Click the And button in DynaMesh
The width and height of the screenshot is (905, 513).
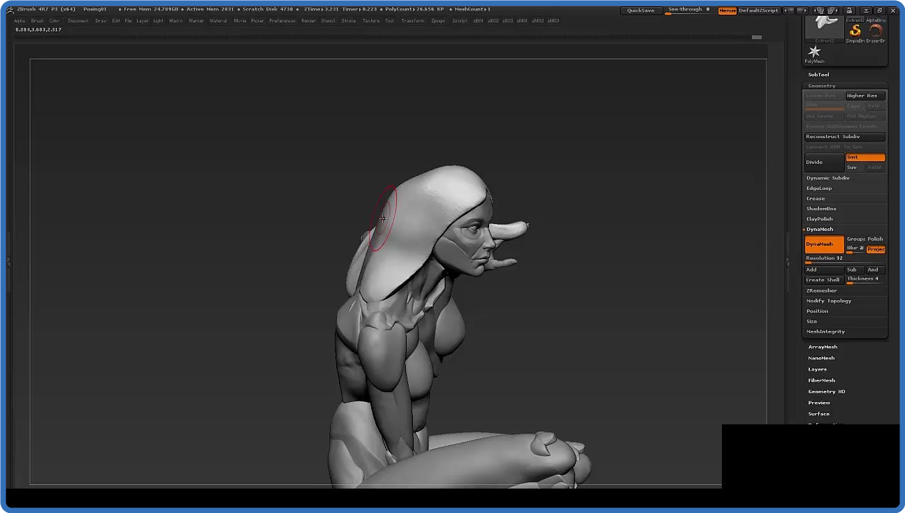point(876,269)
